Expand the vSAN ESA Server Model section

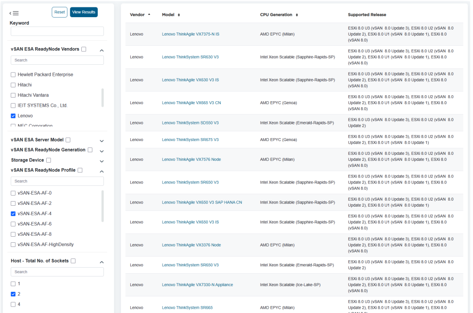tap(102, 141)
